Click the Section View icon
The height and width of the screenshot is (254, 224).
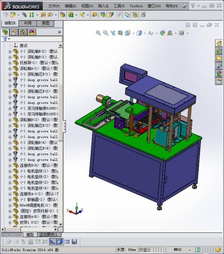120,33
